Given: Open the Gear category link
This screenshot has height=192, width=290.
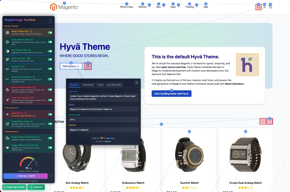Looking at the screenshot, I should pos(173,7).
